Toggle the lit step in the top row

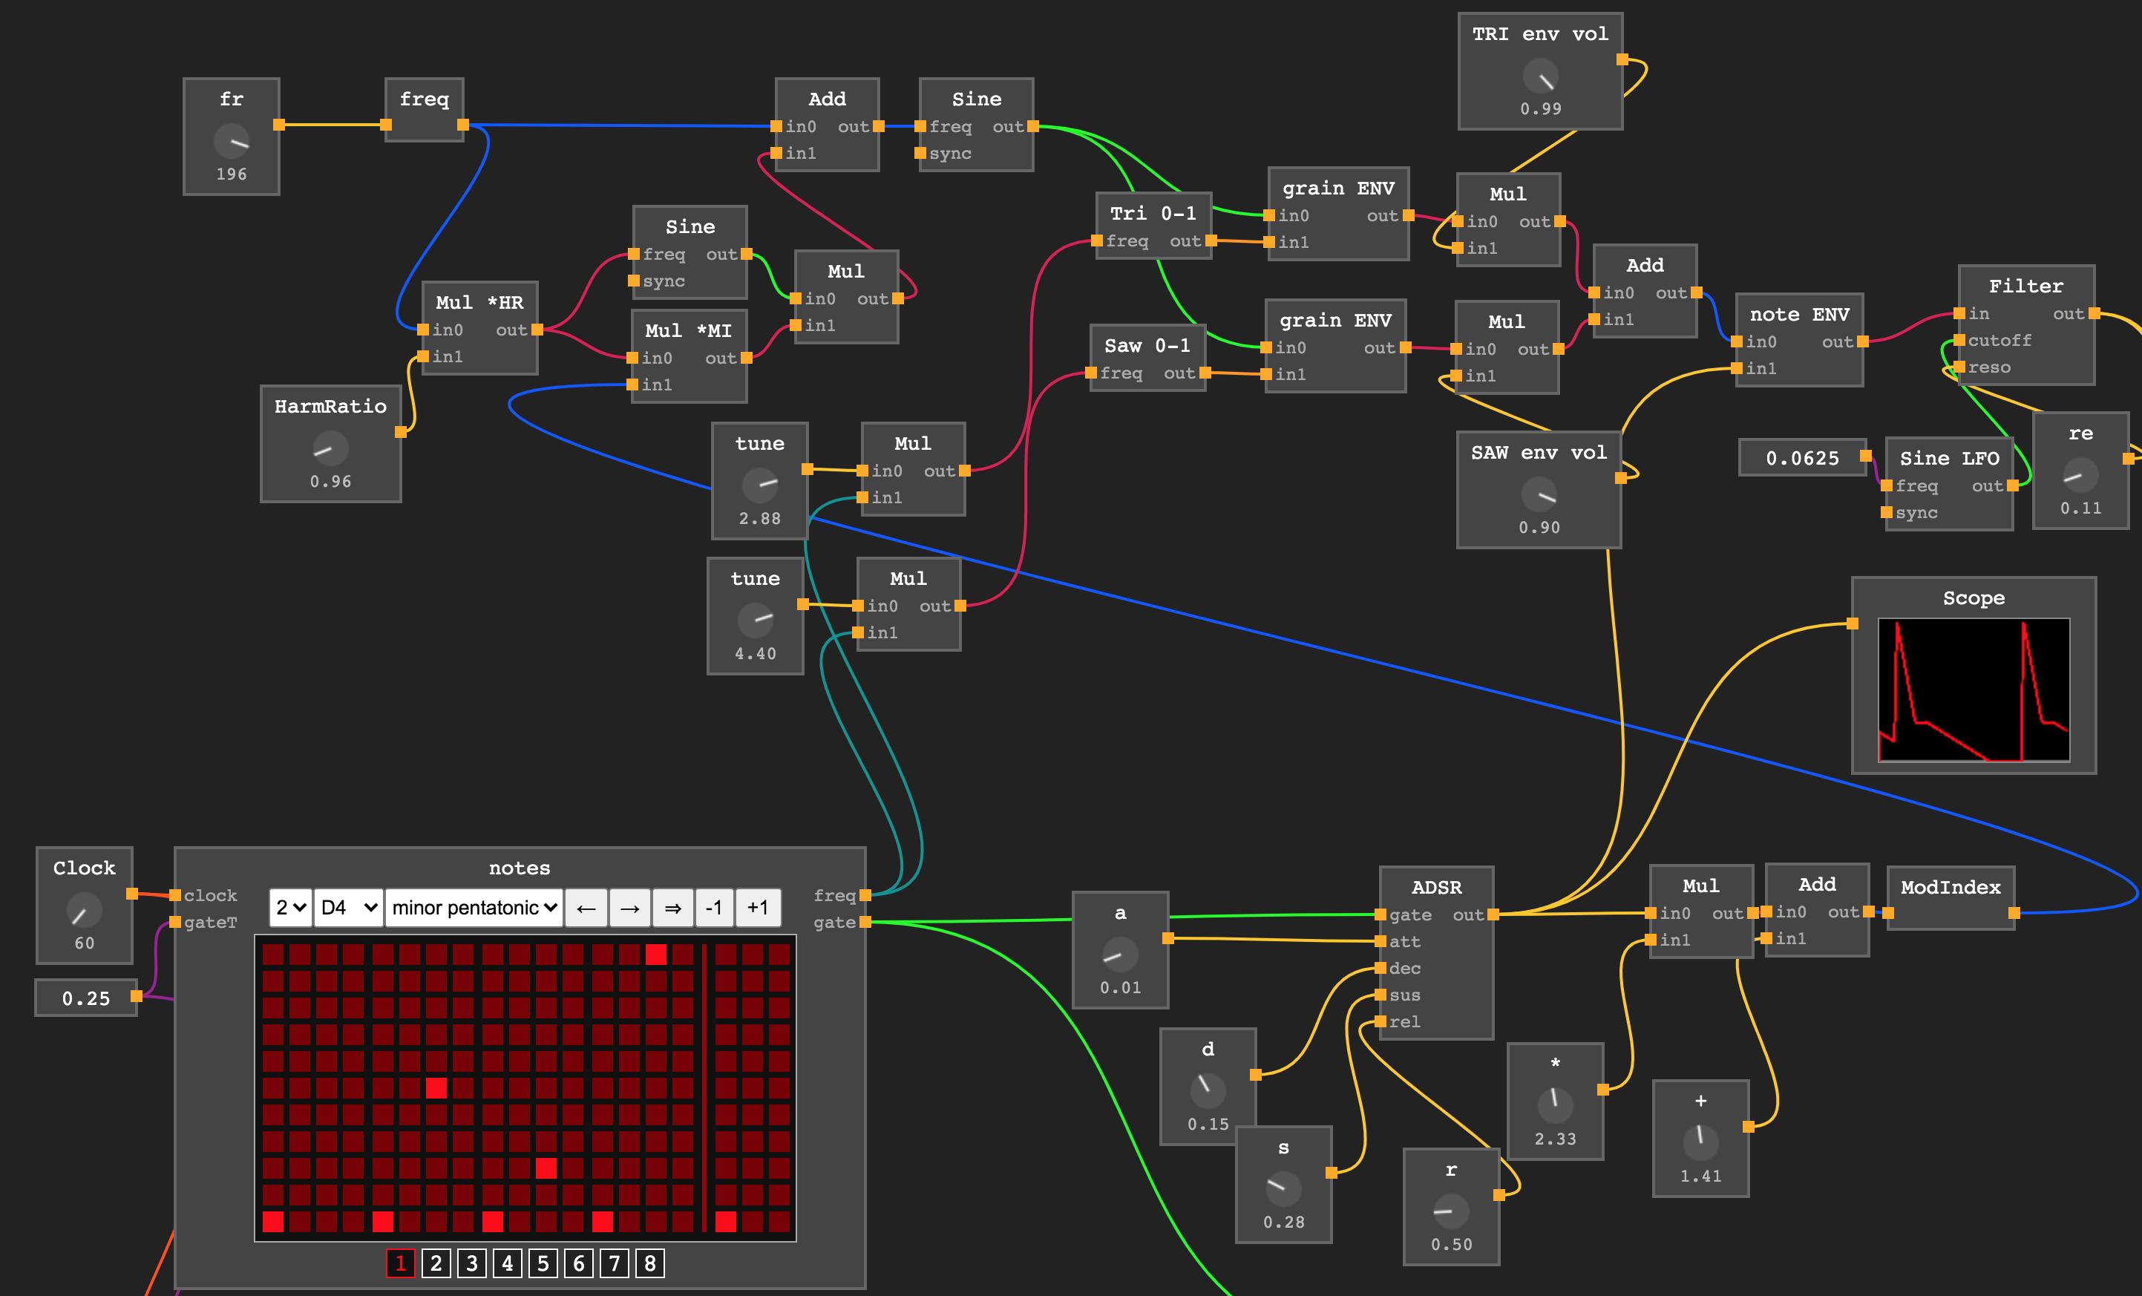(656, 955)
